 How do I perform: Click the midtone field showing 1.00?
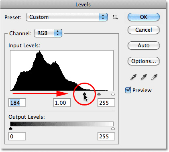point(62,103)
